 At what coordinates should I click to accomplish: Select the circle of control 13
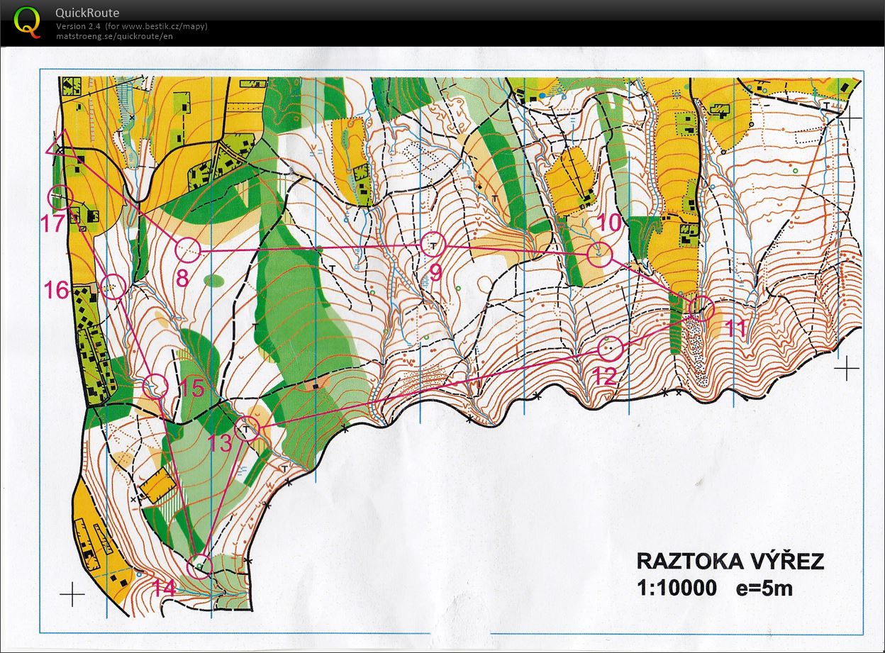pos(247,429)
